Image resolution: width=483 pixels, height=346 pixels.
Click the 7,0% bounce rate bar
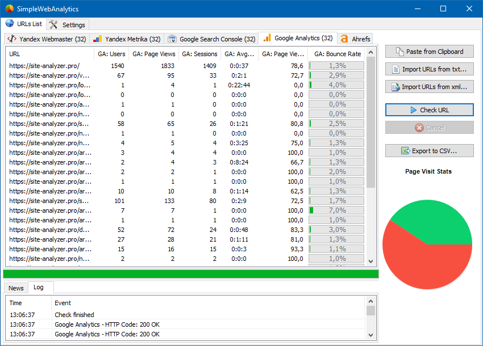pos(336,210)
